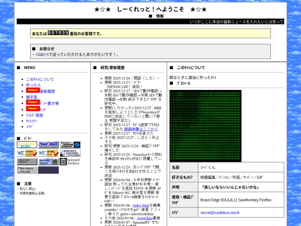The image size is (301, 226).
Task: Click the secret@codekun.work email link
Action: pos(220,213)
